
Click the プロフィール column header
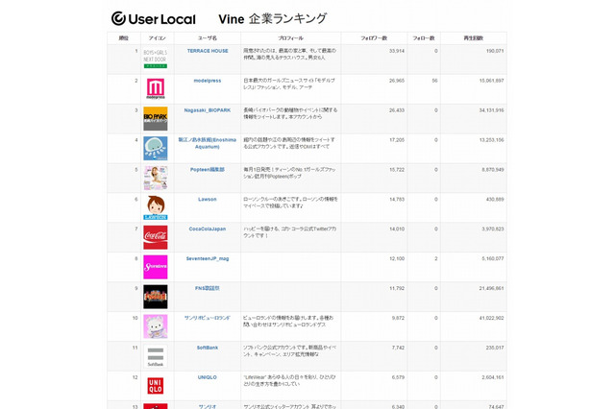tap(290, 38)
